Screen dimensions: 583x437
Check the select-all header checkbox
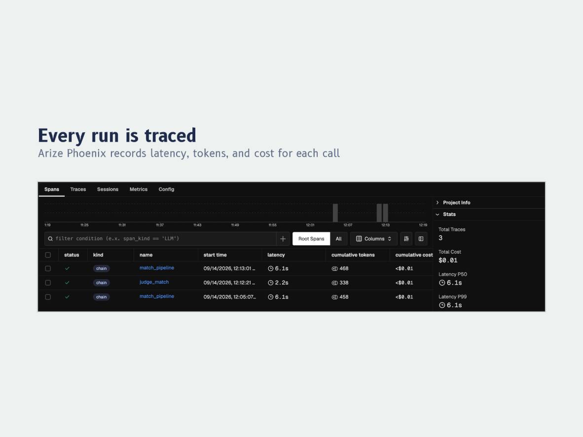tap(48, 255)
